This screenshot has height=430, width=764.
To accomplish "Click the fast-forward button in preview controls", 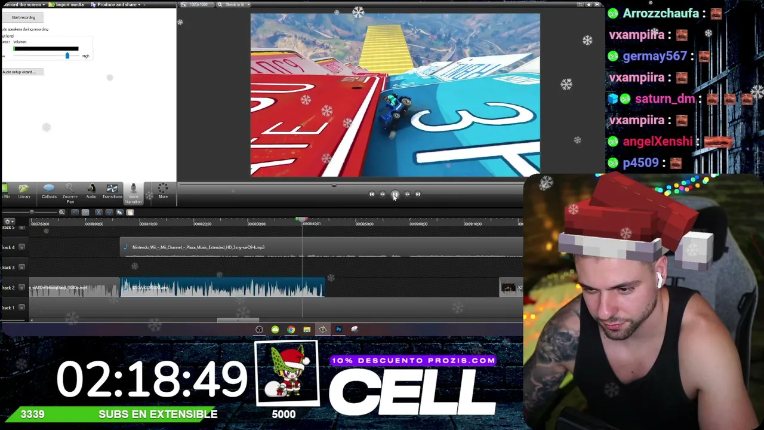I will pyautogui.click(x=407, y=194).
